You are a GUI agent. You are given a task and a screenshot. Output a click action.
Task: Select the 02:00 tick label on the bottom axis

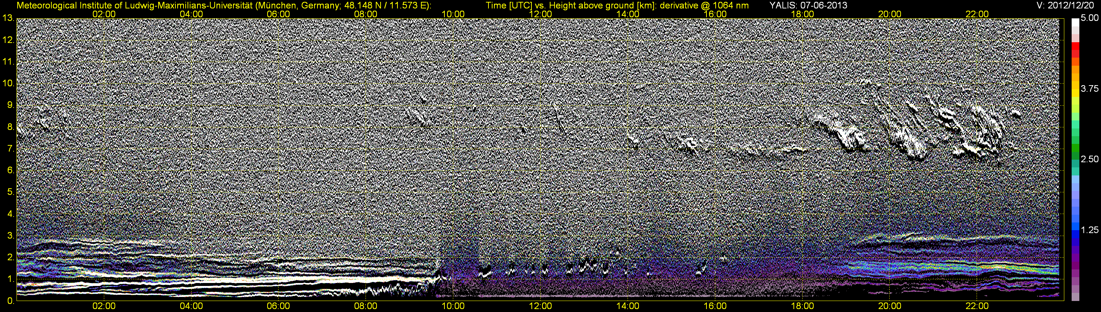point(104,306)
